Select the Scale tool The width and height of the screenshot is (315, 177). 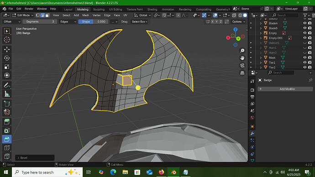click(7, 67)
